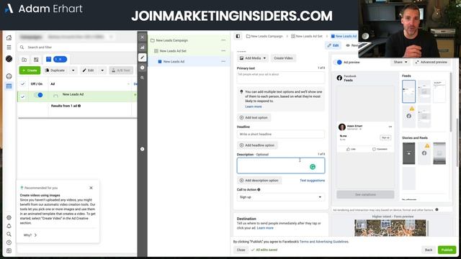Switch to the Ad sets grid tab
This screenshot has height=259, width=461.
[36, 60]
